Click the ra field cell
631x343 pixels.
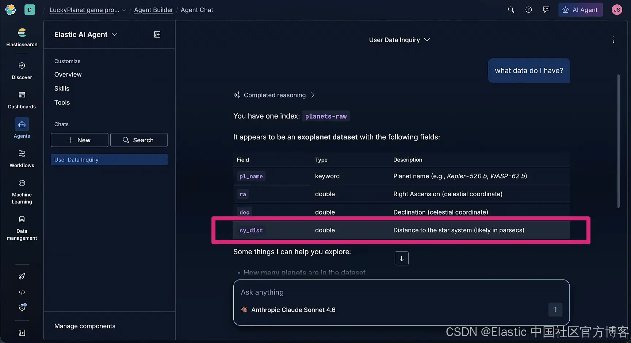coord(243,194)
